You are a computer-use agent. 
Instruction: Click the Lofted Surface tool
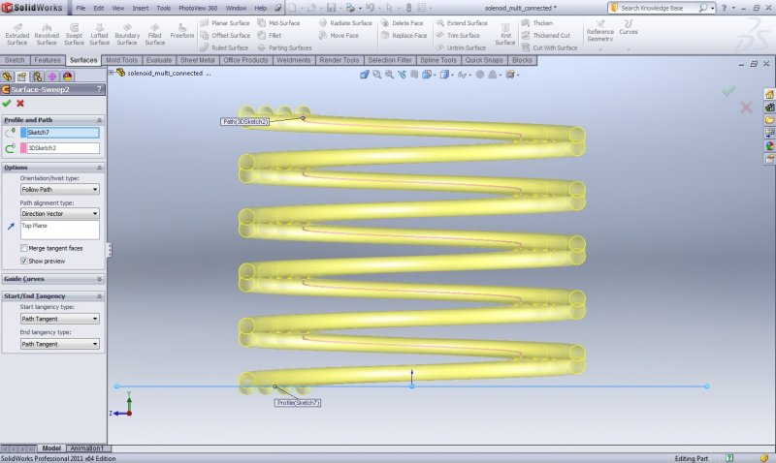point(99,34)
